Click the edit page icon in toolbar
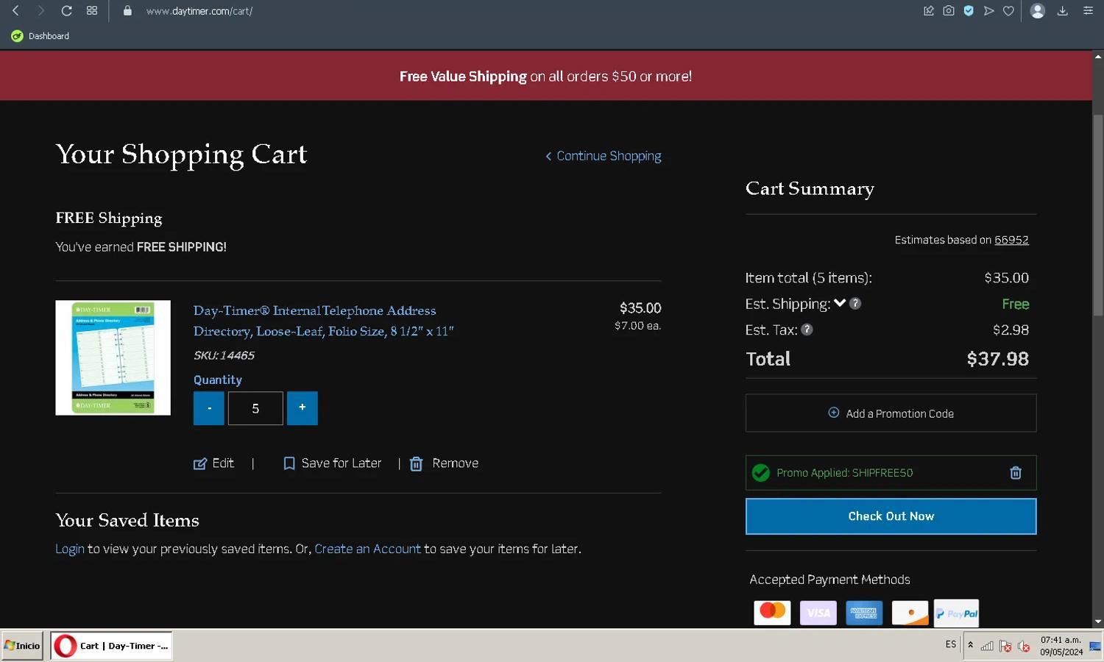 click(929, 11)
